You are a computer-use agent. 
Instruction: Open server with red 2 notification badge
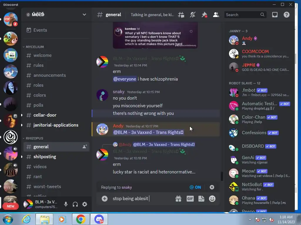tap(11, 19)
